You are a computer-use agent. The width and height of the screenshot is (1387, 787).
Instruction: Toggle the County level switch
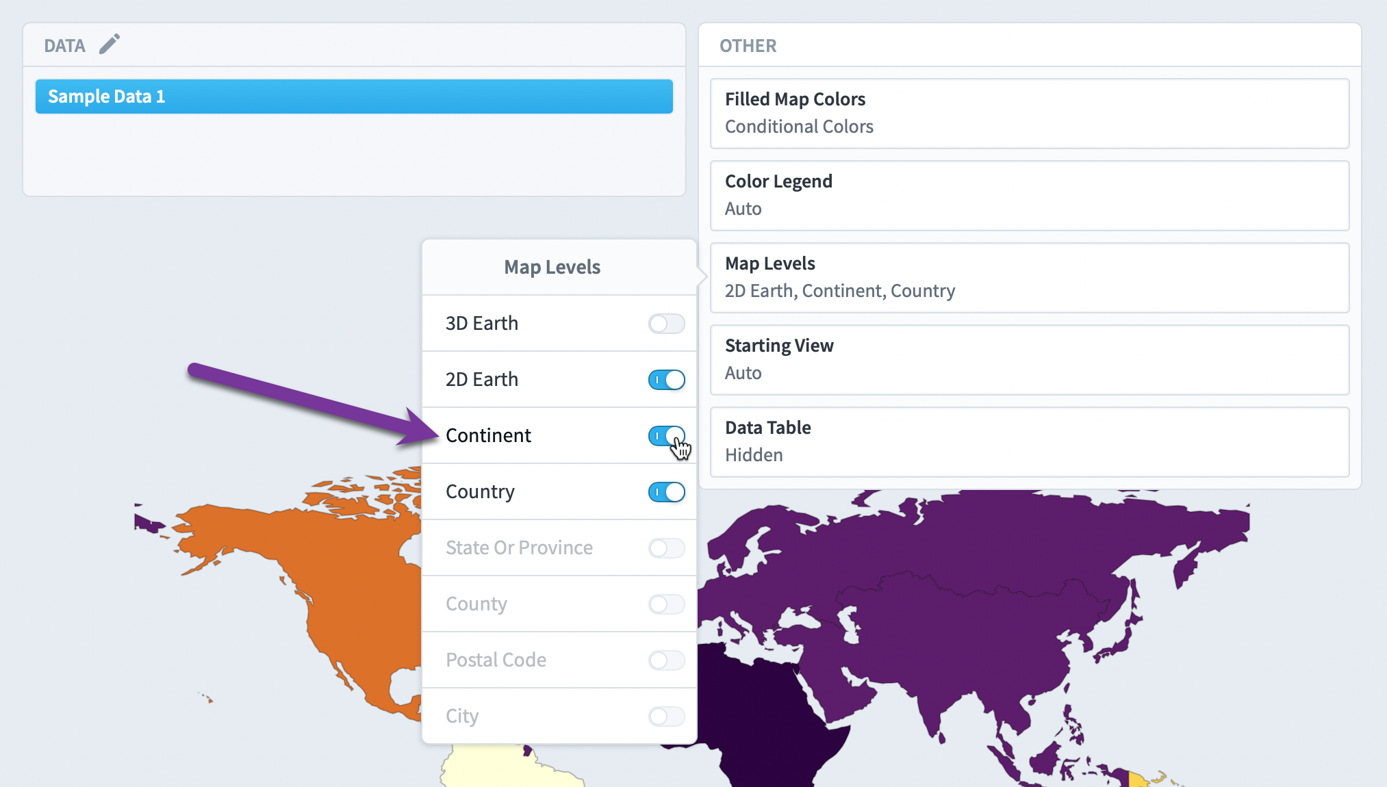(x=666, y=604)
